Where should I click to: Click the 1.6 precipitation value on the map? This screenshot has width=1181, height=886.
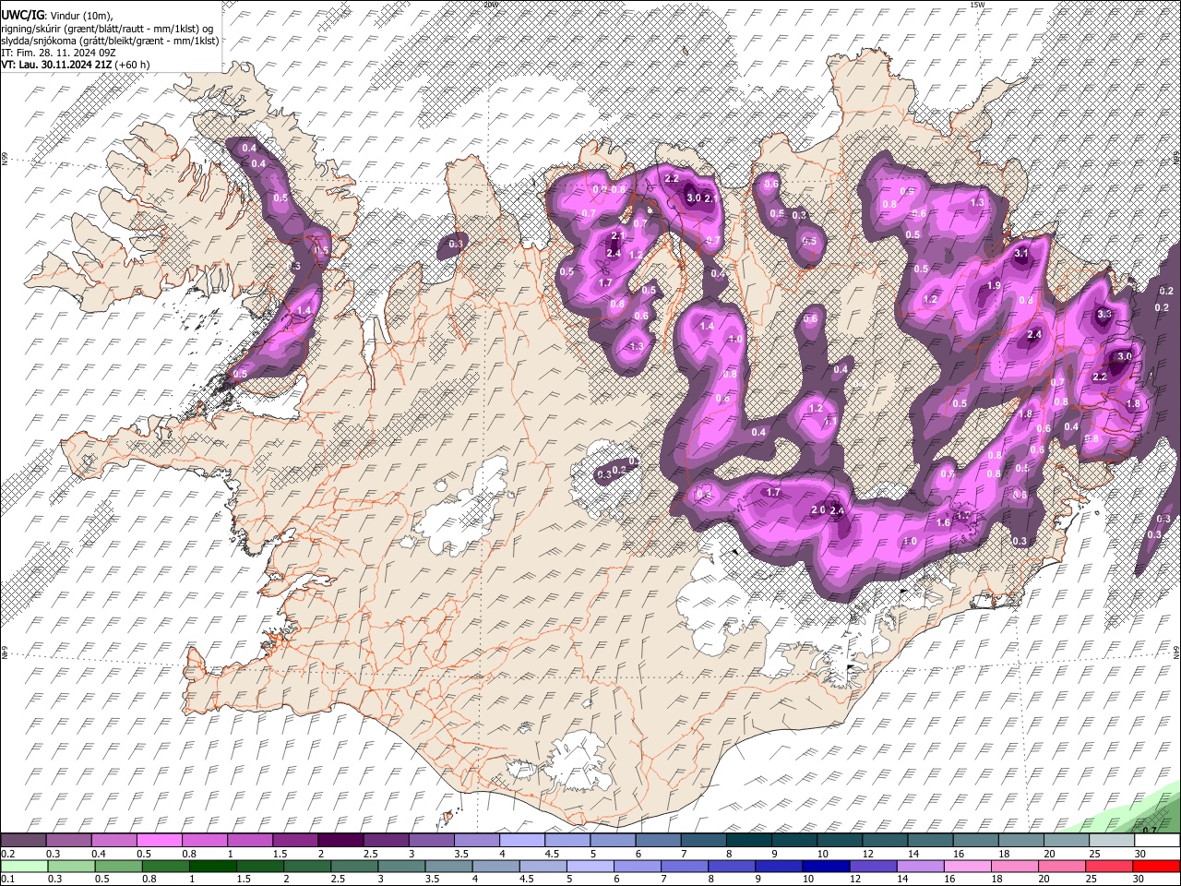pos(943,522)
